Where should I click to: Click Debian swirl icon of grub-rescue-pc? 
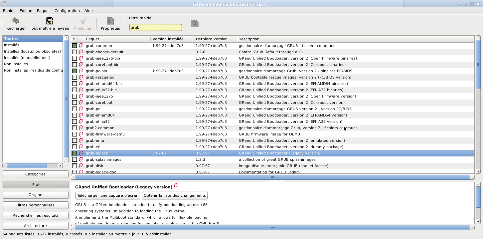point(81,77)
